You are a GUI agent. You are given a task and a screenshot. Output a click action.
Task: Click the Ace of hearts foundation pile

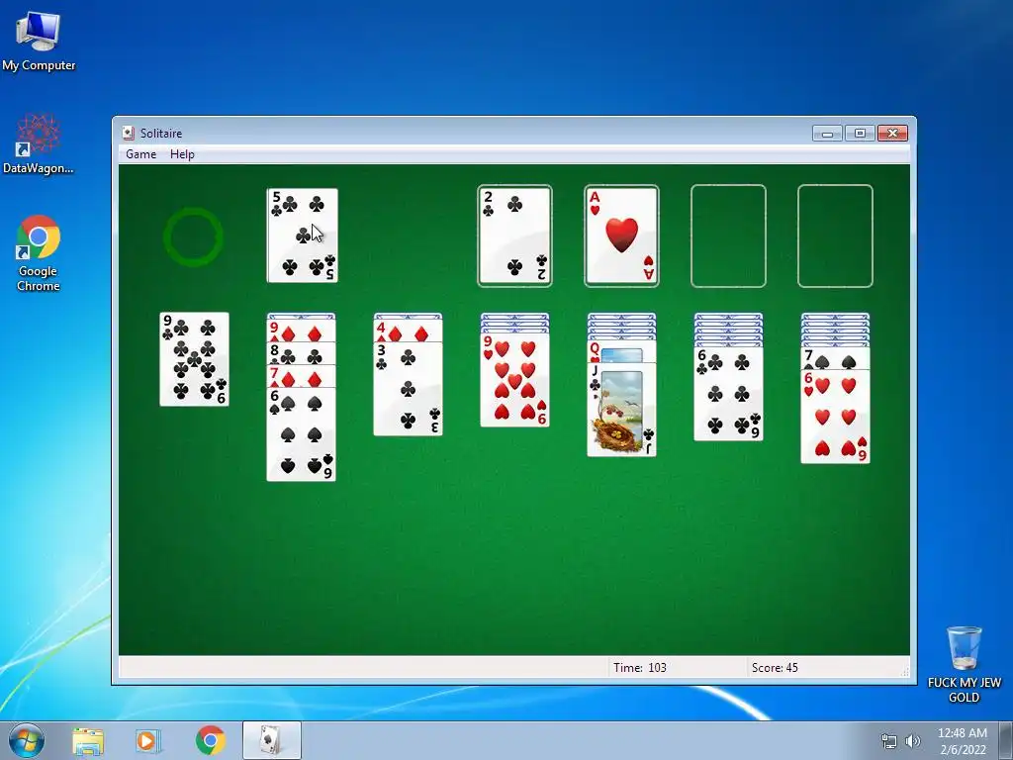[621, 236]
